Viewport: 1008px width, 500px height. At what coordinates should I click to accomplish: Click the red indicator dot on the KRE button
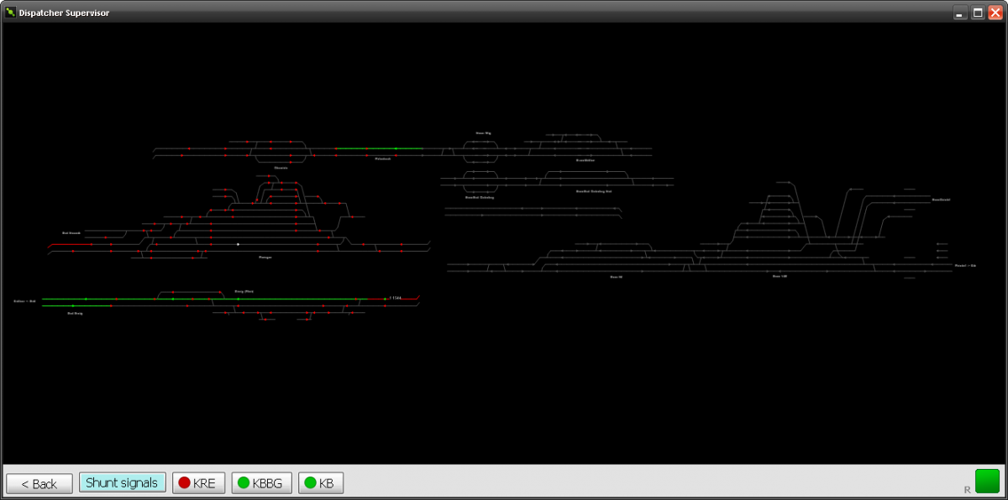184,482
